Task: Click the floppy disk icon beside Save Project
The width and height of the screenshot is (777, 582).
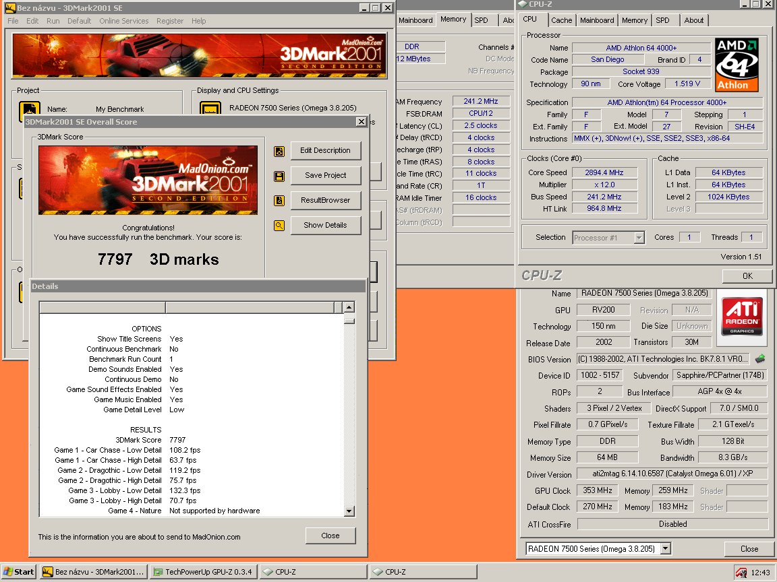Action: tap(279, 176)
